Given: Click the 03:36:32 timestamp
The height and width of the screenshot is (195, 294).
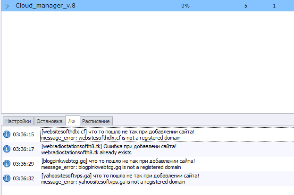Looking at the screenshot, I should click(x=24, y=178).
